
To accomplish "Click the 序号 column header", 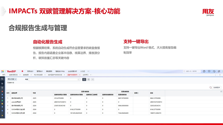I will click(x=8, y=93).
